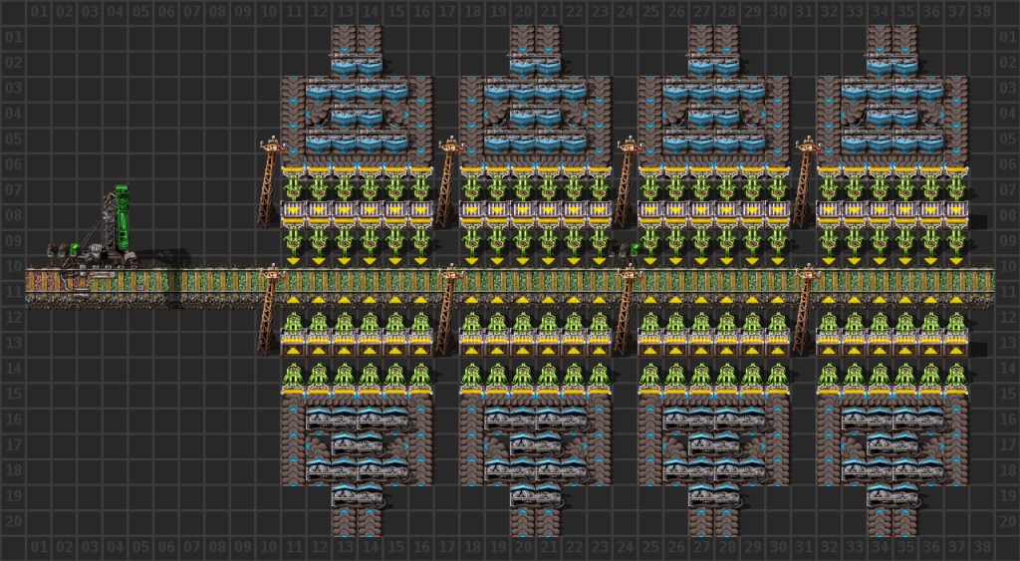Screen dimensions: 1020x561
Task: Open the chest at column 27, row 08
Action: click(x=701, y=211)
